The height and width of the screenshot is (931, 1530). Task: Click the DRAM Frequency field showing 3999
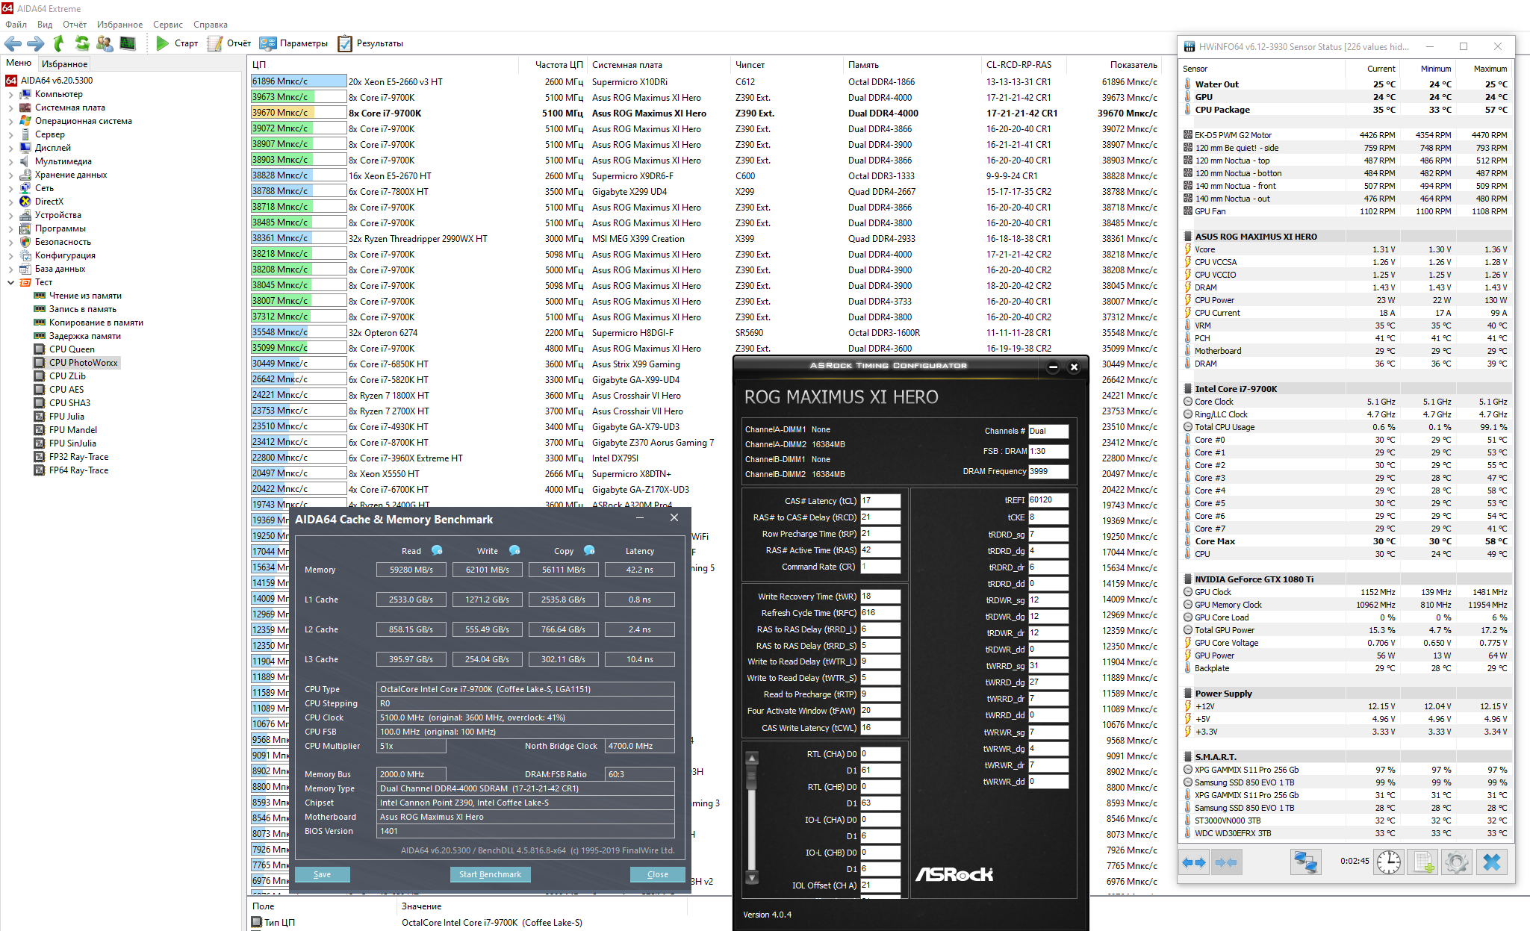pos(1048,471)
